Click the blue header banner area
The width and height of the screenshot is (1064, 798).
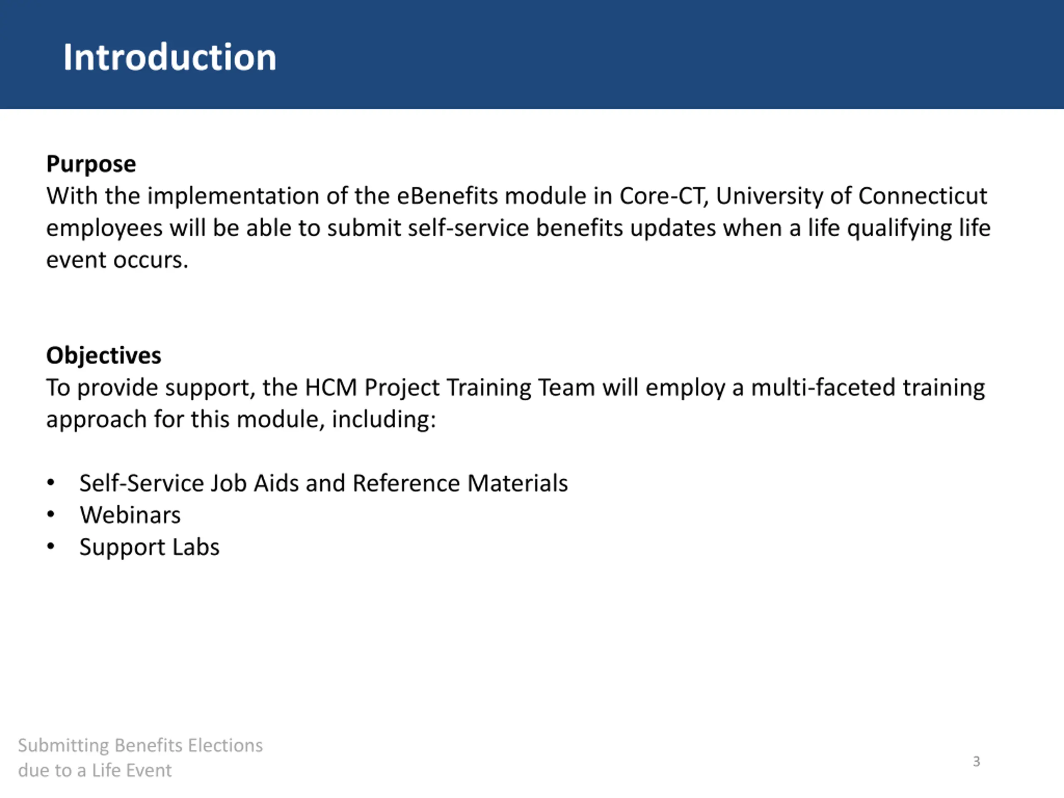(532, 54)
